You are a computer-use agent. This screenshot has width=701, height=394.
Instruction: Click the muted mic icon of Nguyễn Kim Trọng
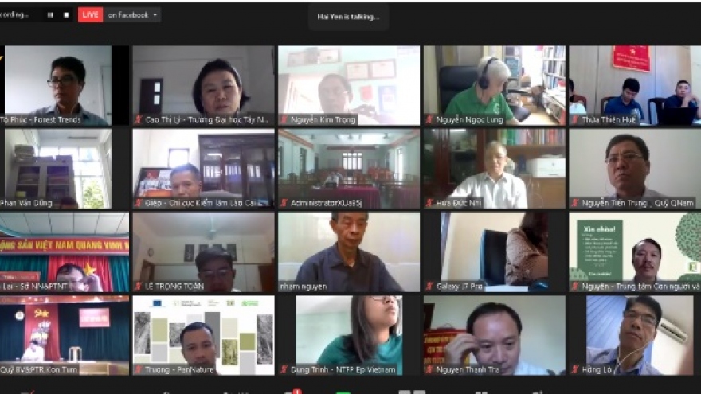(x=284, y=119)
